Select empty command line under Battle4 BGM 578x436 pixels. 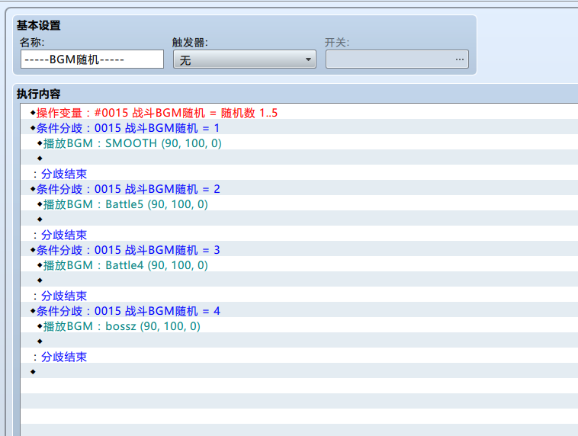[300, 281]
